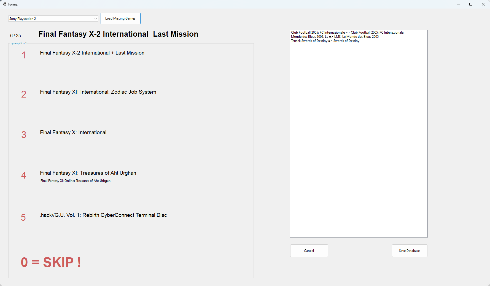This screenshot has height=286, width=490.
Task: Click the 0 = SKIP ! label
Action: click(x=51, y=262)
